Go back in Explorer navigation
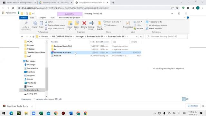Screen dimensions: 206x116 click(22, 36)
